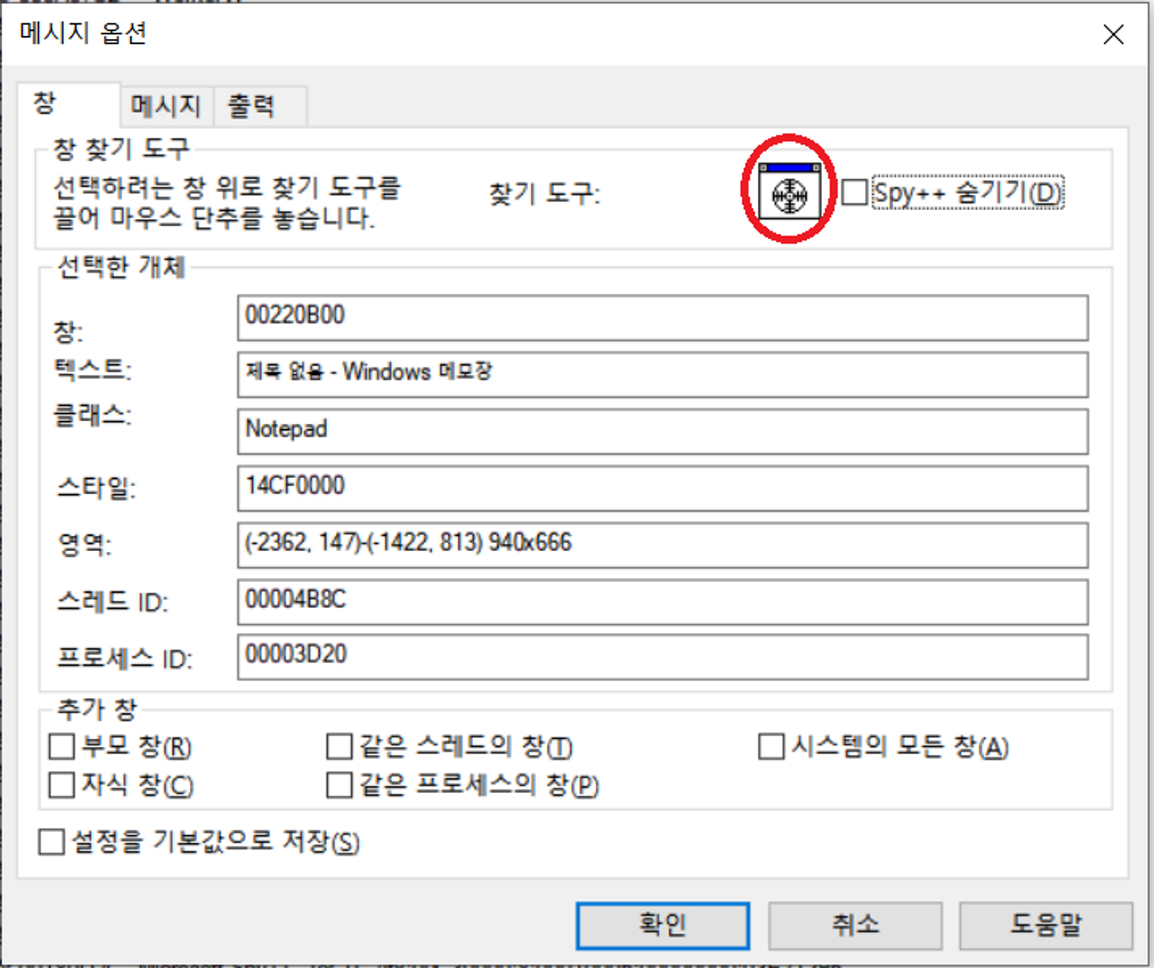Screen dimensions: 1154x968
Task: Check the 부모 창 option
Action: (62, 746)
